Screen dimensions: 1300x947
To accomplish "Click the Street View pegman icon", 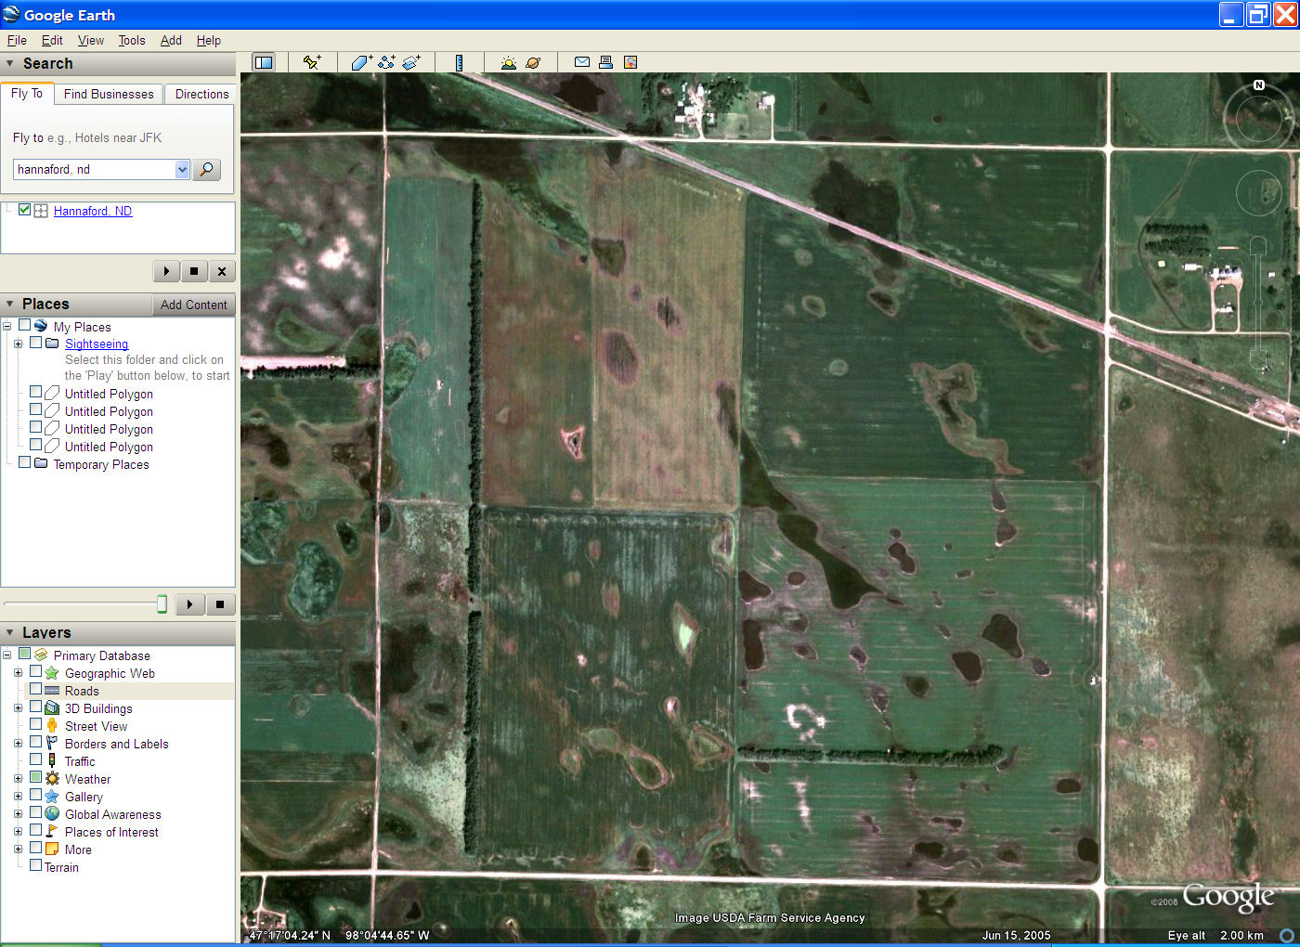I will (52, 726).
